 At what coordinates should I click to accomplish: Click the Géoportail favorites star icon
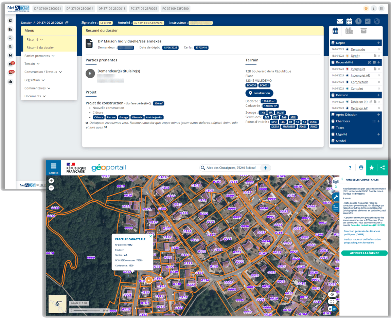(372, 167)
